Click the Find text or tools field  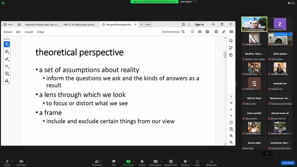[x=171, y=32]
